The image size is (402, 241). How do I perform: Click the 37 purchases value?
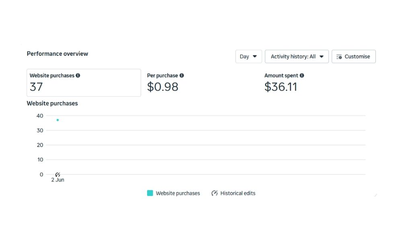[36, 87]
